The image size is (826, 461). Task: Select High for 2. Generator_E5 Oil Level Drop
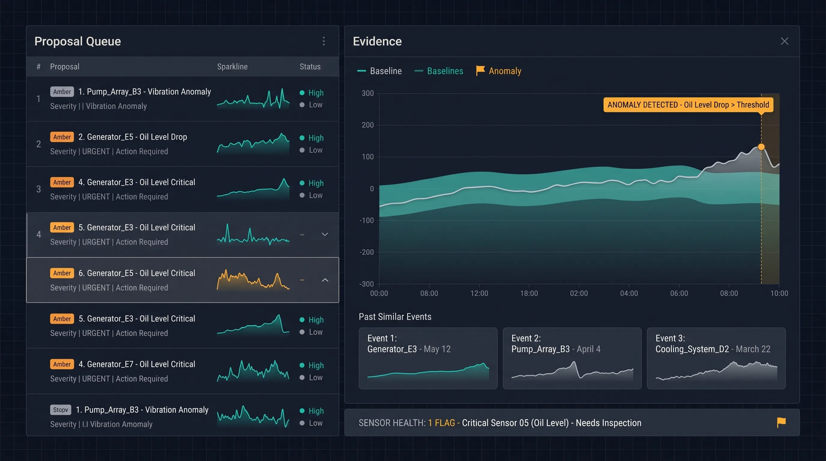311,138
